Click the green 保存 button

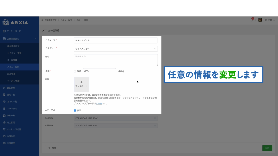tap(267, 148)
